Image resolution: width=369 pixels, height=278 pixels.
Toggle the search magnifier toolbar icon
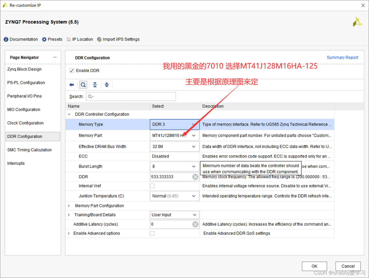[83, 85]
